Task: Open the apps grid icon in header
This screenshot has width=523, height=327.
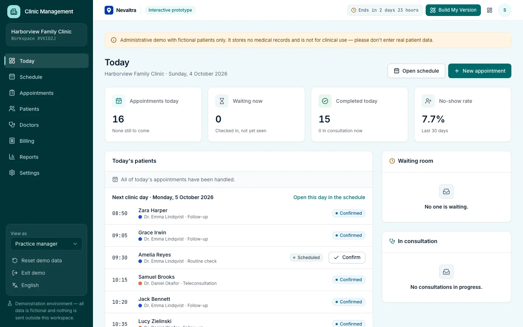Action: tap(490, 10)
